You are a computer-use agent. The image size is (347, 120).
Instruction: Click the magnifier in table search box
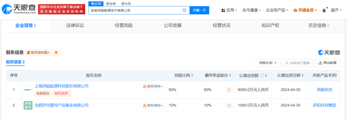(x=287, y=63)
